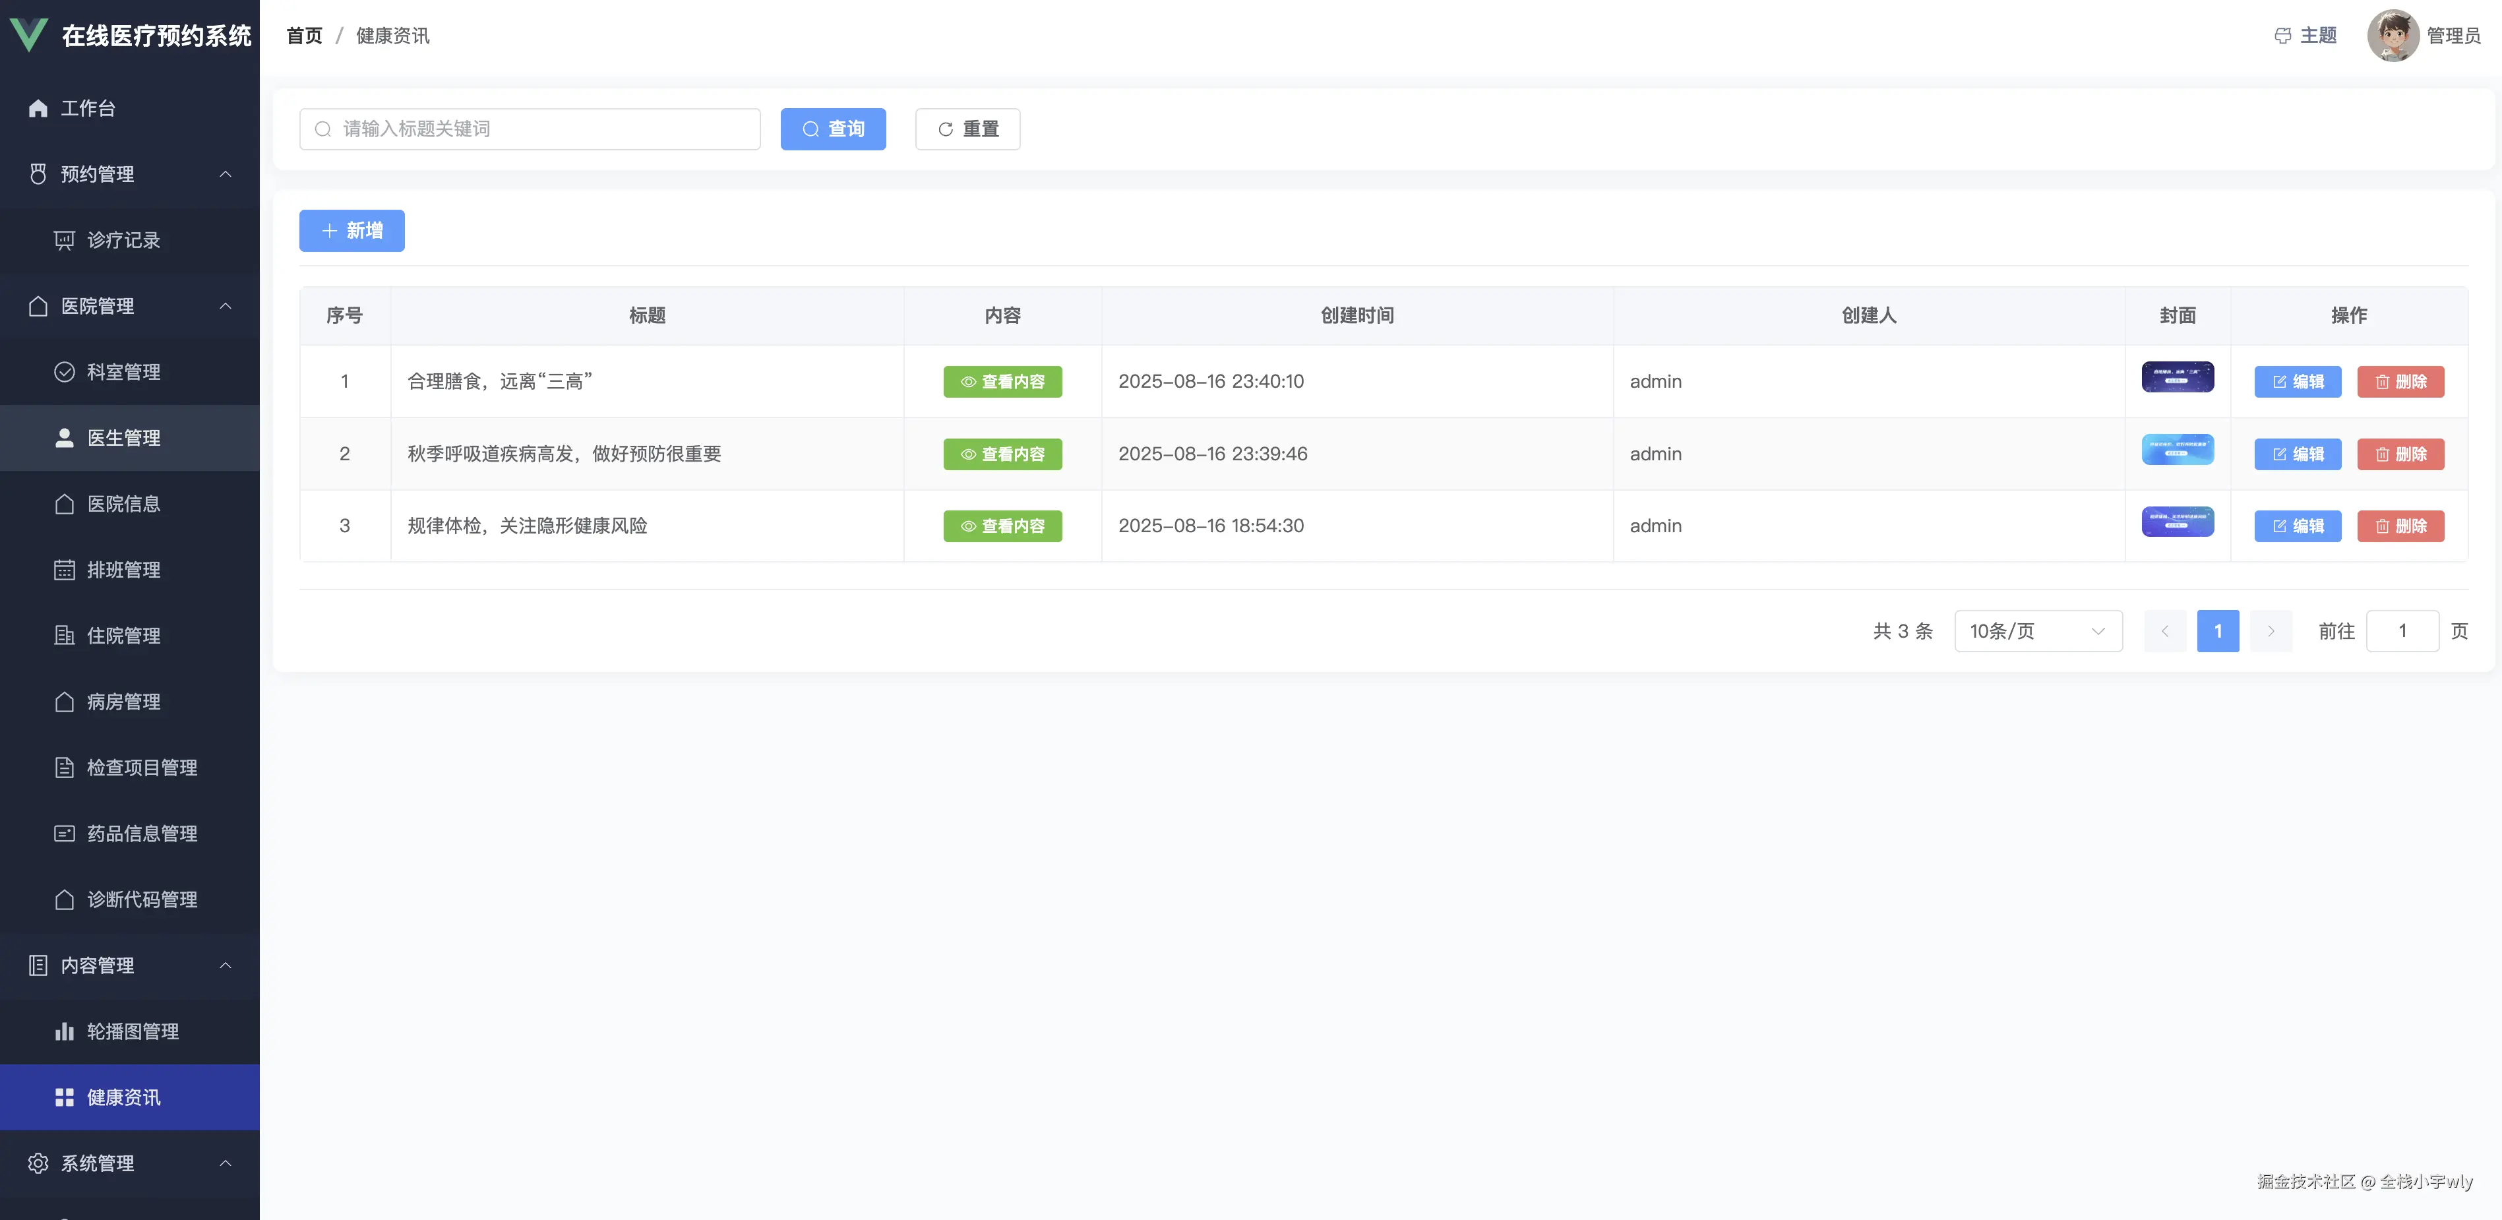This screenshot has width=2502, height=1220.
Task: Select 医生管理 menu item
Action: pyautogui.click(x=123, y=438)
